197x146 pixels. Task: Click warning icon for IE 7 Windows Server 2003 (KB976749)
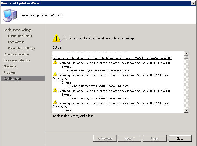tap(55, 90)
